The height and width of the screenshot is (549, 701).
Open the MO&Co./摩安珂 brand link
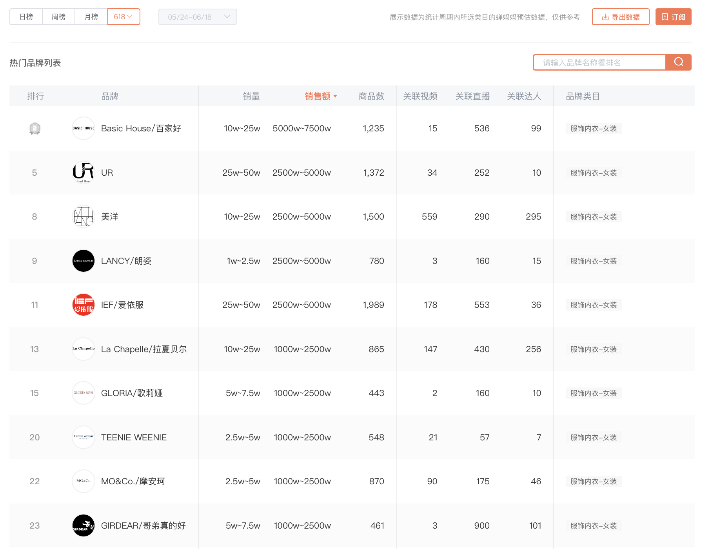[133, 481]
